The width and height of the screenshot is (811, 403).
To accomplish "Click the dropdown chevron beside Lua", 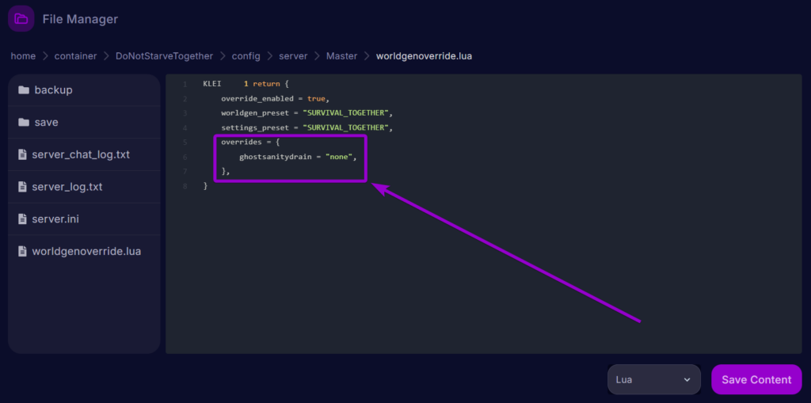I will click(x=686, y=380).
